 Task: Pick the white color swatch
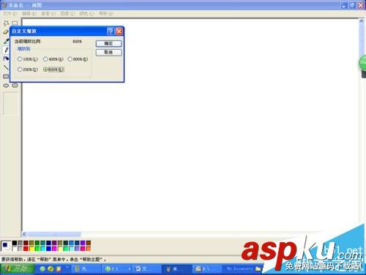[15, 249]
